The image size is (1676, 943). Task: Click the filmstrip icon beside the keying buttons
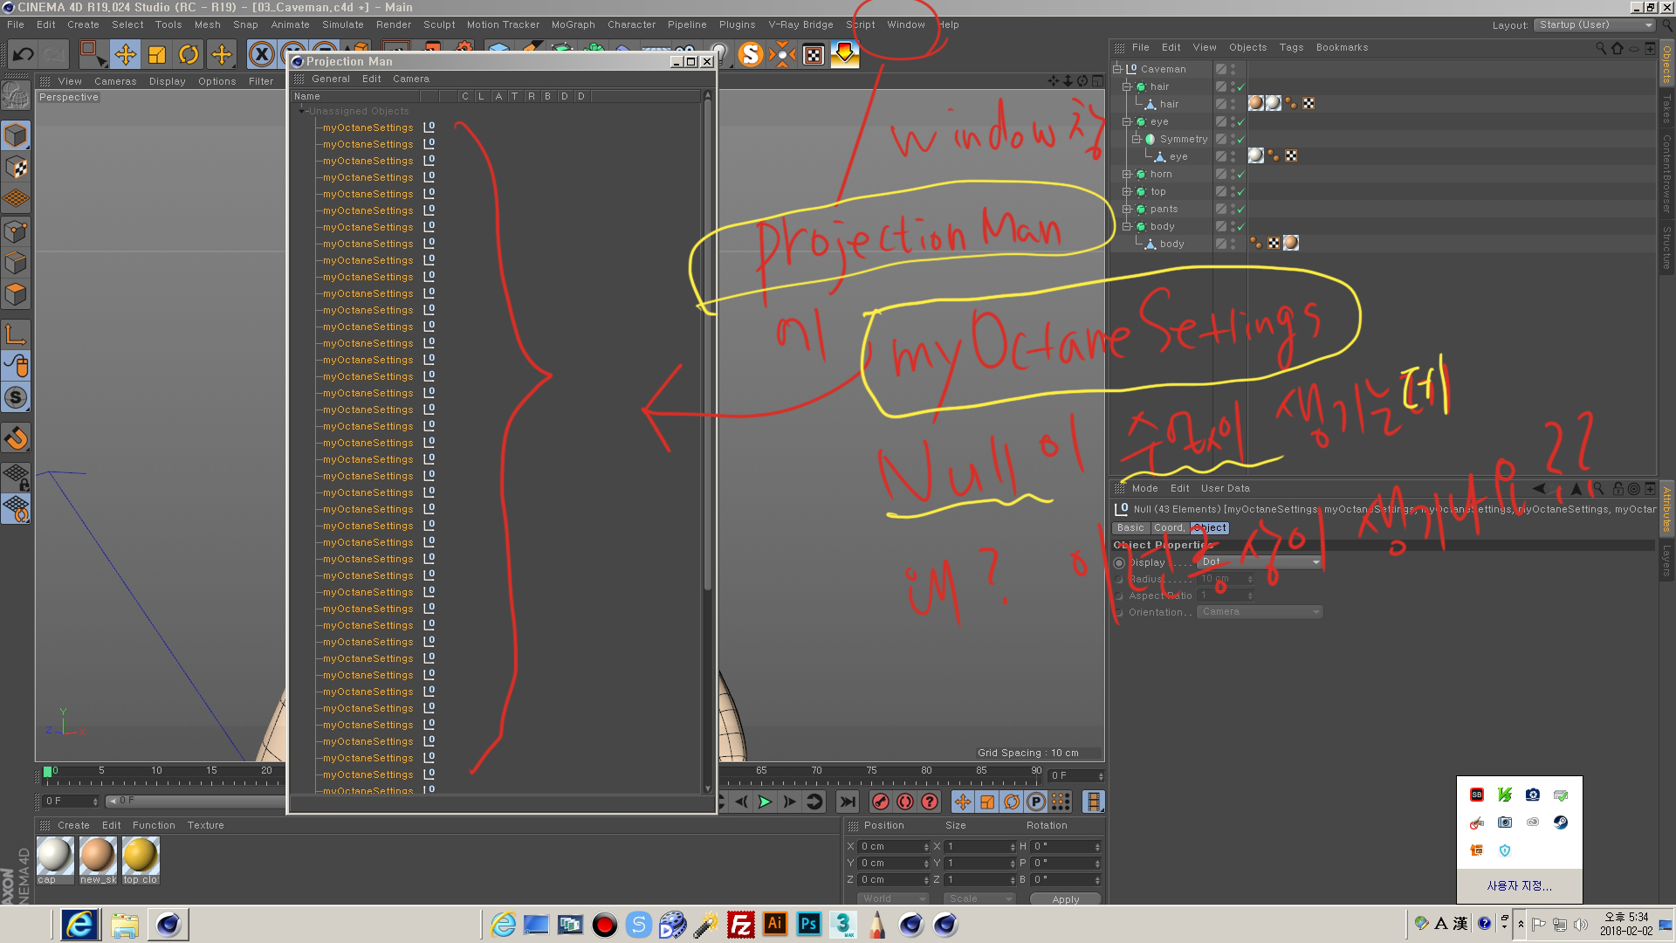click(x=1093, y=802)
